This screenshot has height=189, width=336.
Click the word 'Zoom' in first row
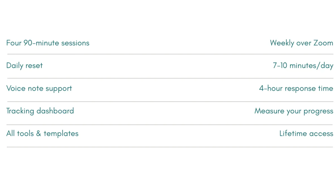point(323,43)
